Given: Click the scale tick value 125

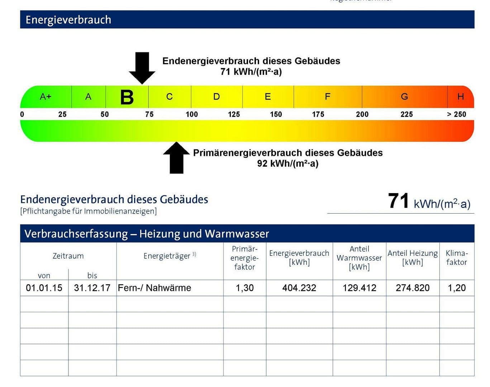Looking at the screenshot, I should (x=234, y=114).
